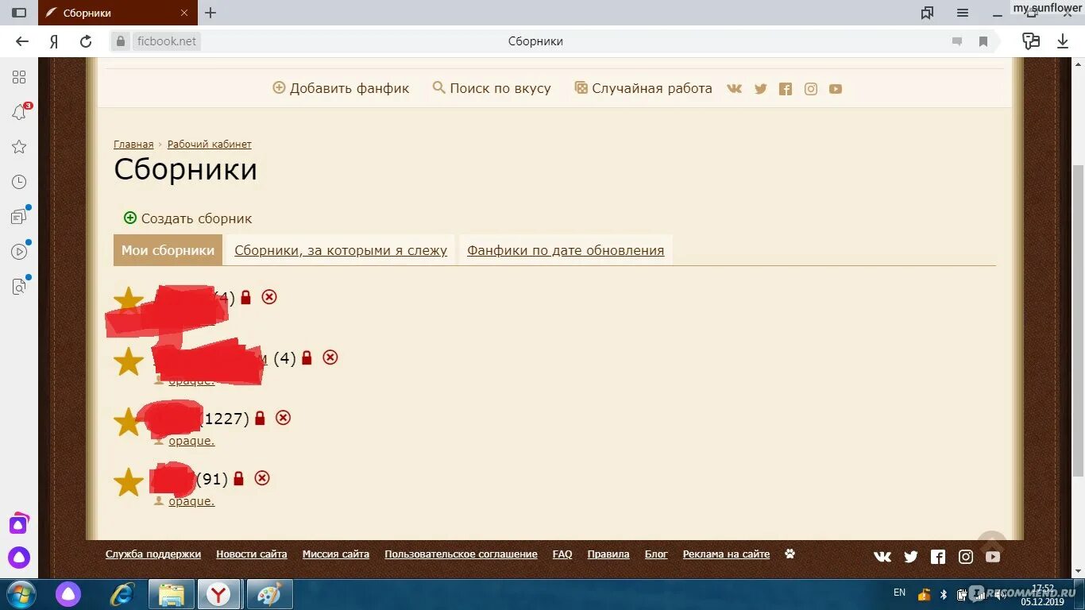Click the Alice assistant icon in sidebar
Screen dimensions: 1085x610
pyautogui.click(x=19, y=557)
